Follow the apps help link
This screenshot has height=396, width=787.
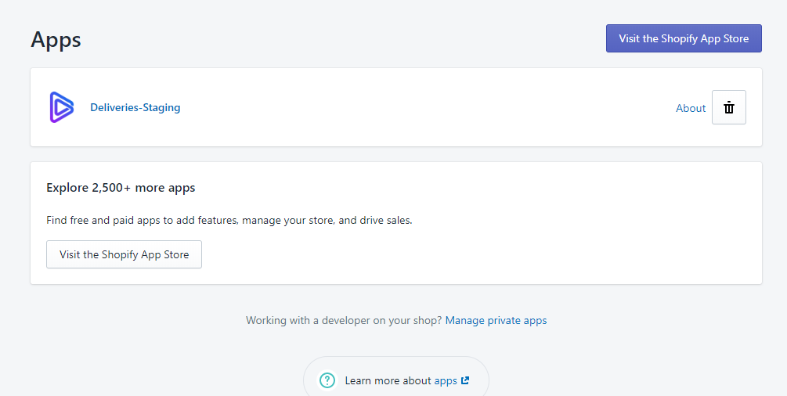click(446, 381)
